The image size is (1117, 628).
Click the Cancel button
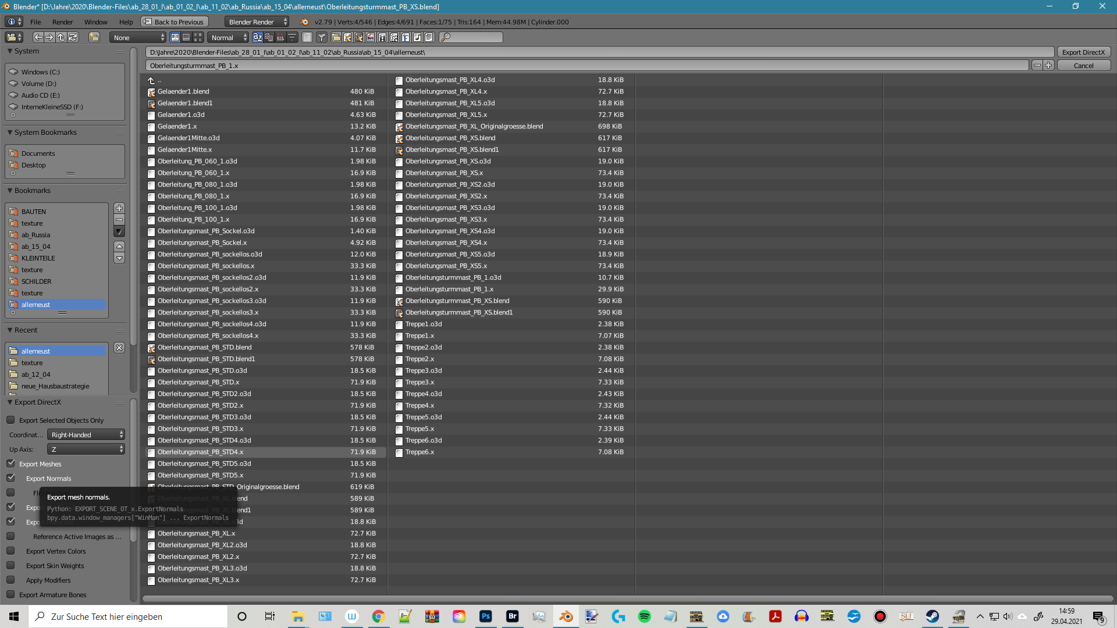(1083, 66)
